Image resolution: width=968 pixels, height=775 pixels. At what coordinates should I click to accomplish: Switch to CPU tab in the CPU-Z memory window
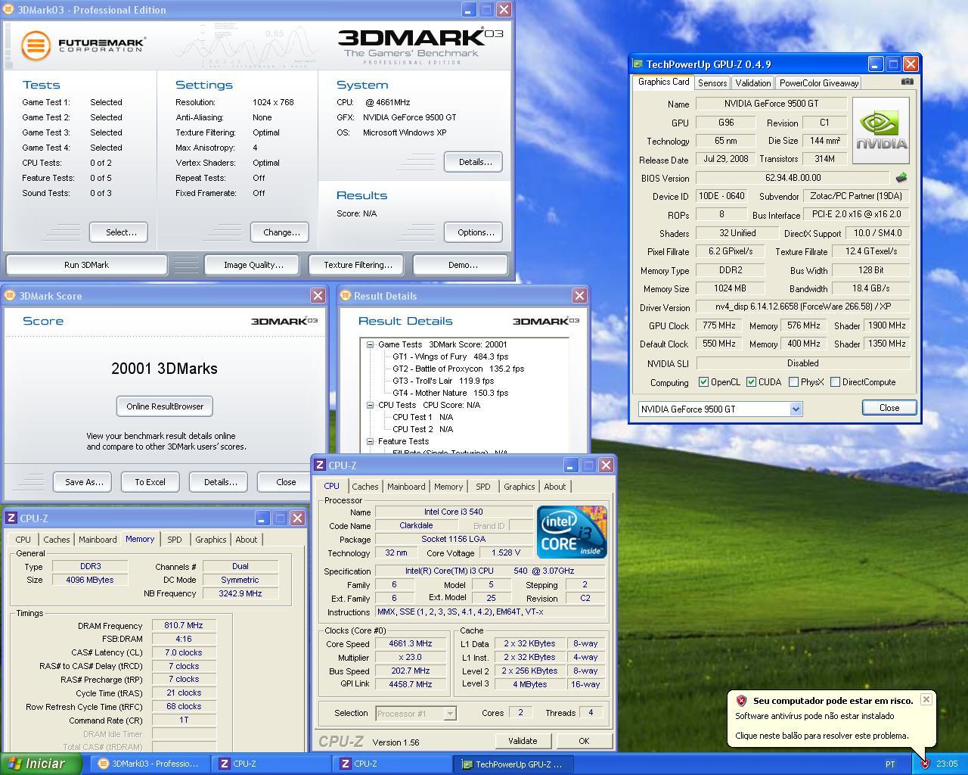[x=23, y=540]
